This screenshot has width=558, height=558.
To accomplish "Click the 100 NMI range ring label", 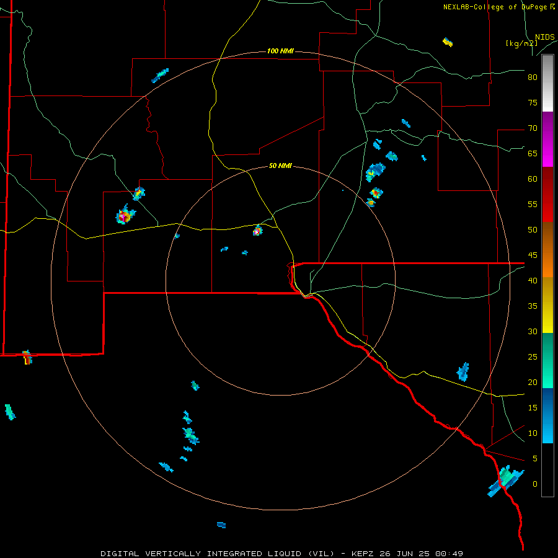I will tap(280, 51).
